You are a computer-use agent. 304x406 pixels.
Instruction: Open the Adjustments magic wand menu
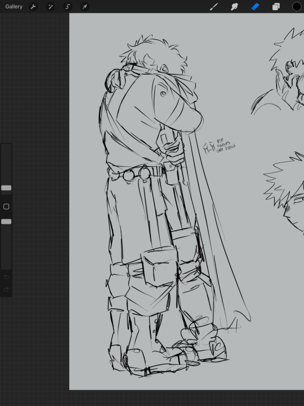(x=51, y=7)
